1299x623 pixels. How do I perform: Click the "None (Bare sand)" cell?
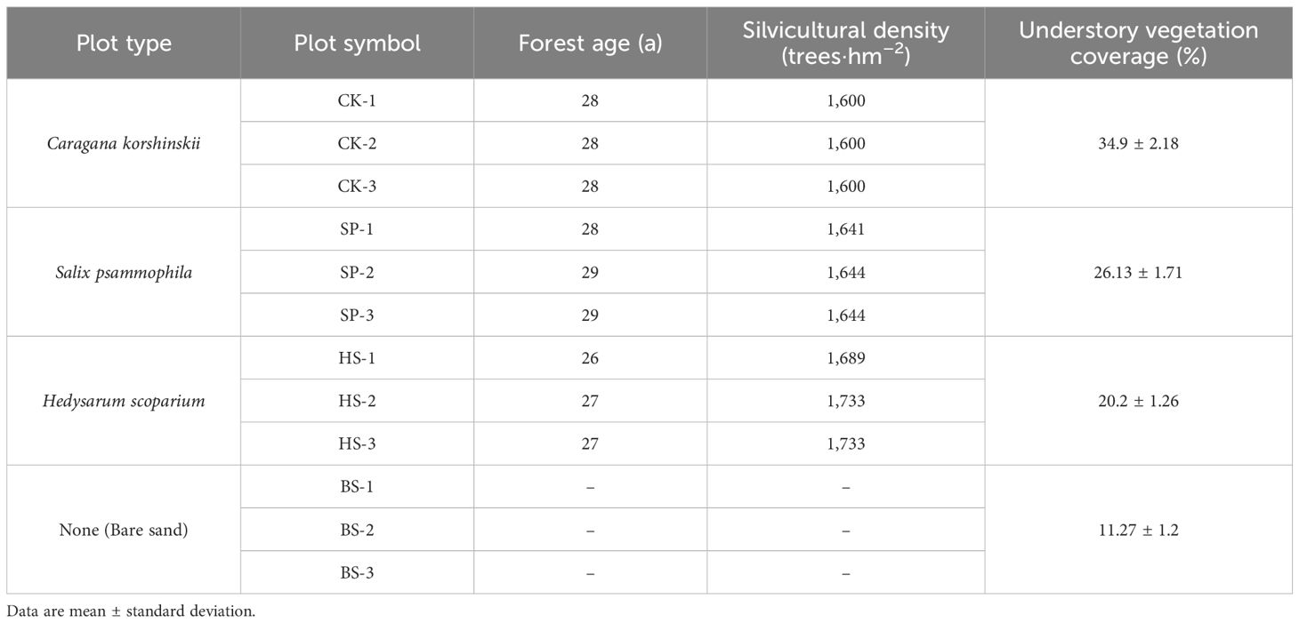[124, 530]
